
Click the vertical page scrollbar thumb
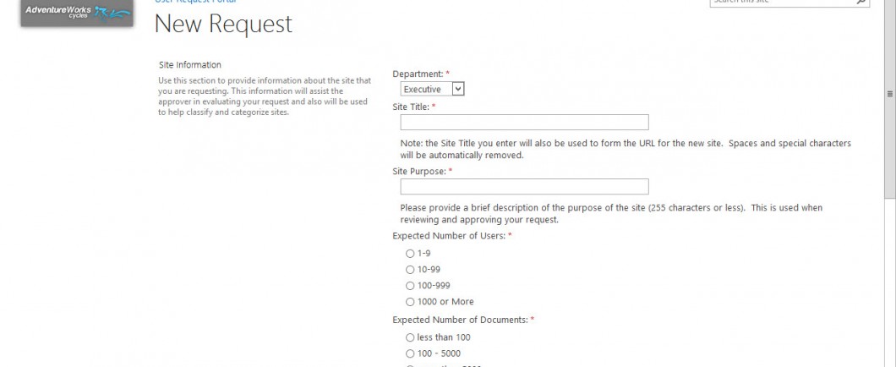890,100
